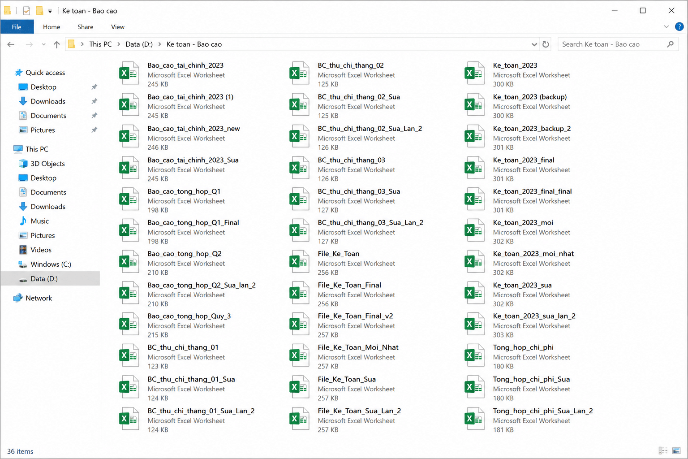Click This PC in the address breadcrumb

pyautogui.click(x=100, y=44)
